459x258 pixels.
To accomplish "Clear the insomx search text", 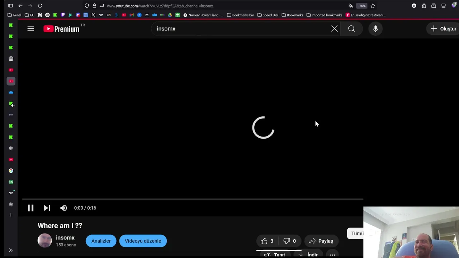I will pyautogui.click(x=334, y=29).
